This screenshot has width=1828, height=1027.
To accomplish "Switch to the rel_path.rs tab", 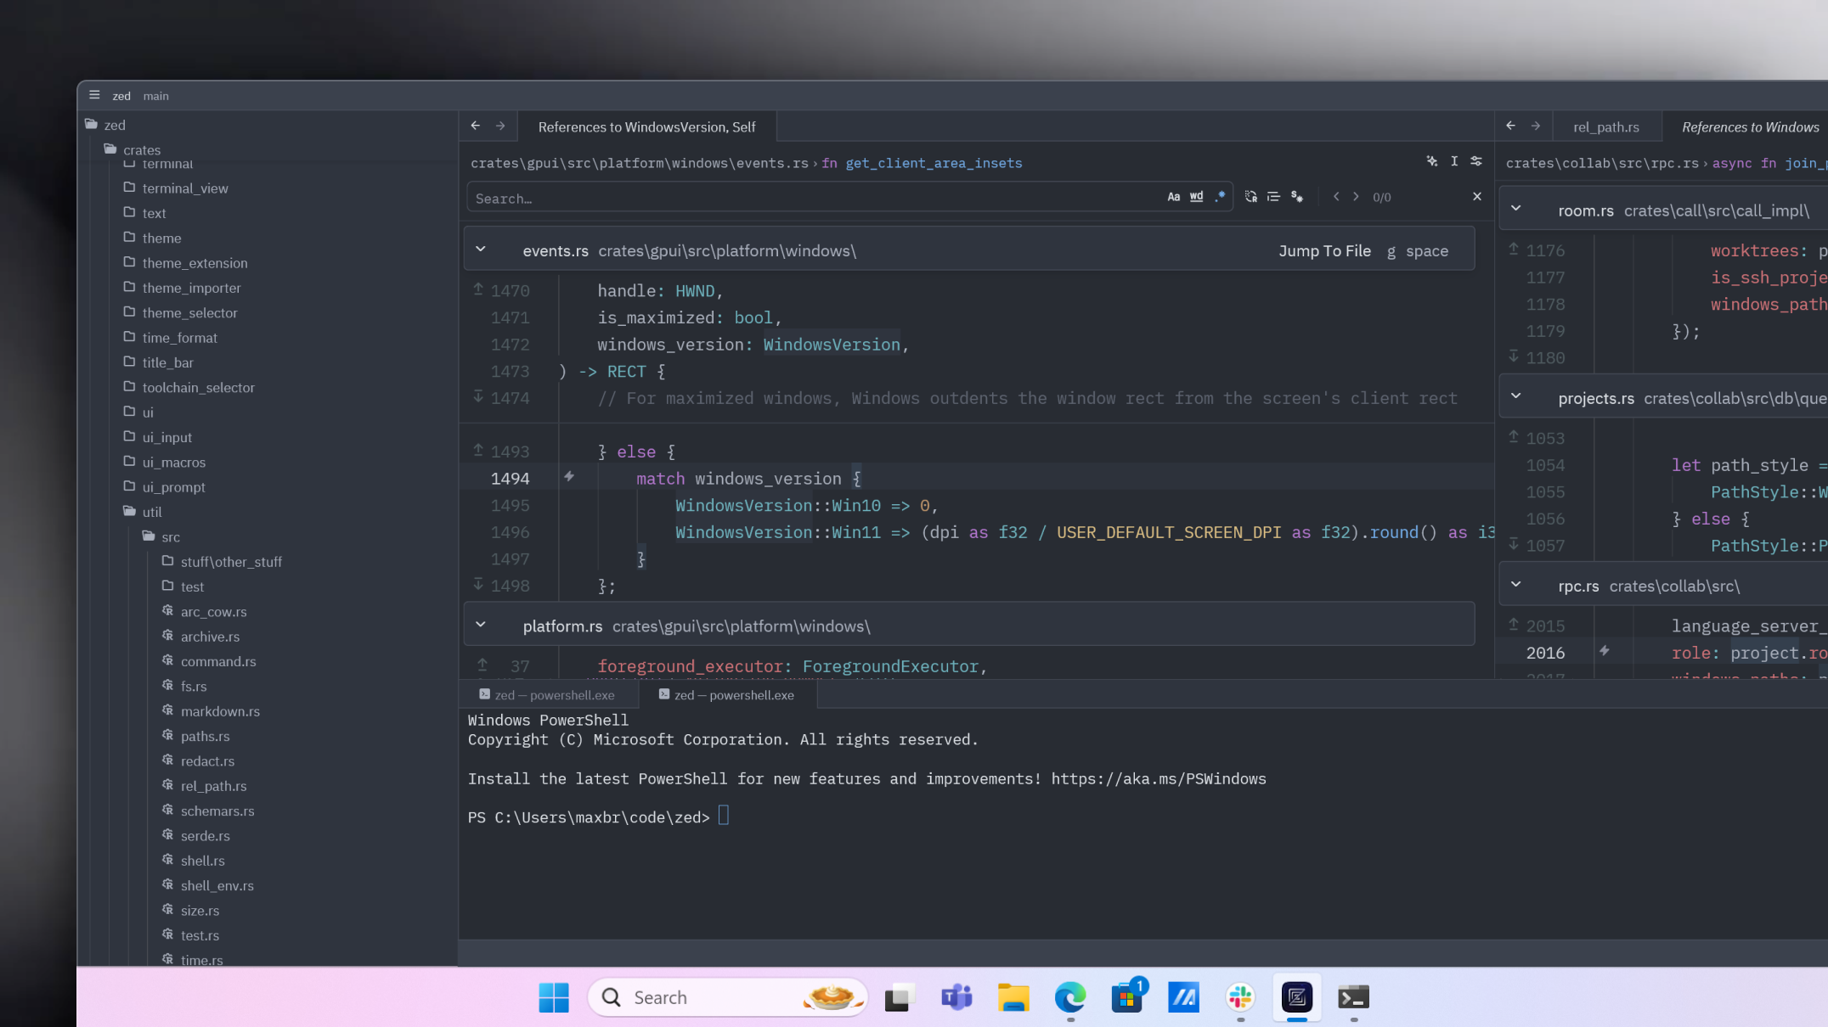I will (1606, 126).
